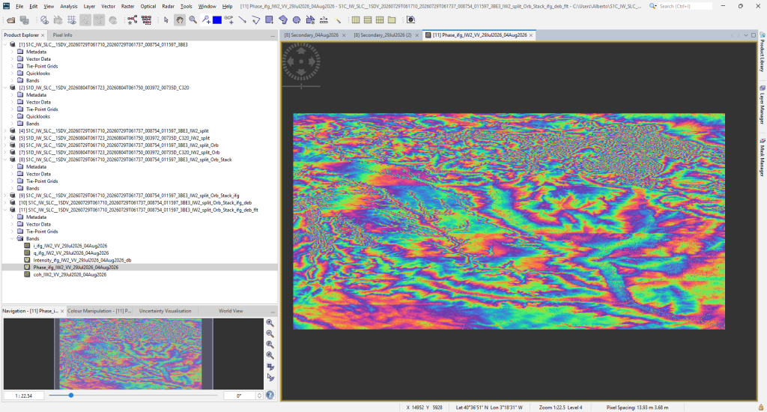This screenshot has width=767, height=412.
Task: Toggle the GCP overlay toolbar button
Action: click(x=99, y=20)
